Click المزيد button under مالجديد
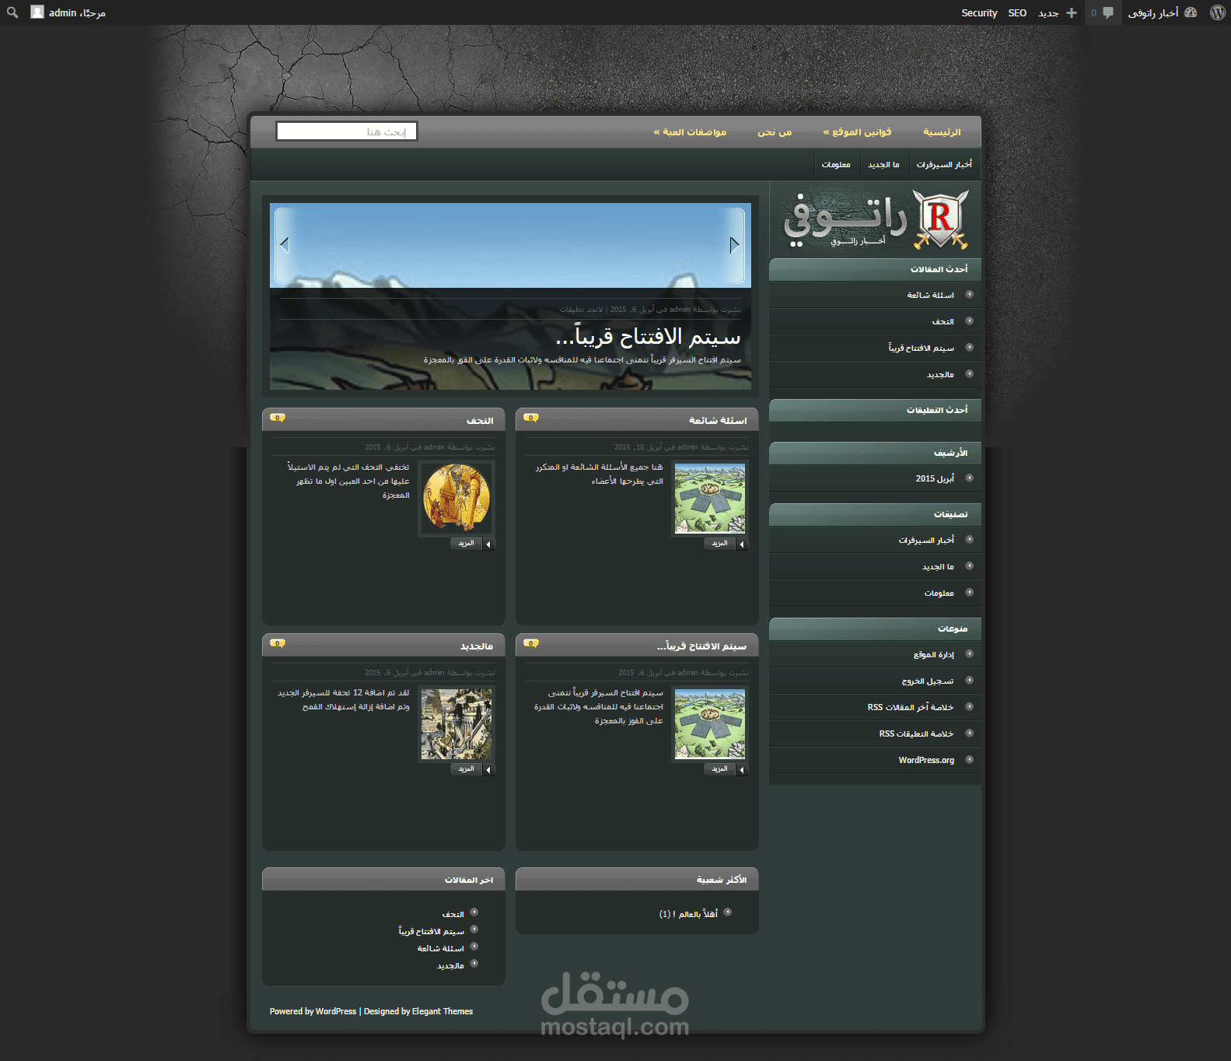This screenshot has height=1061, width=1231. (x=473, y=769)
